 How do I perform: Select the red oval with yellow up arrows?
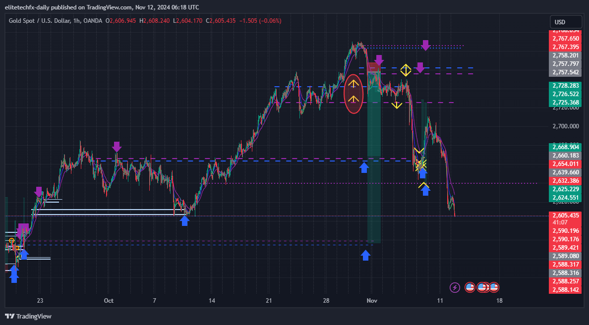point(353,94)
